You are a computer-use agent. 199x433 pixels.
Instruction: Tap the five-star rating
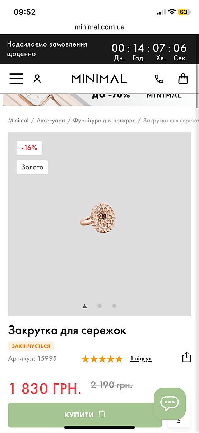[x=102, y=359]
